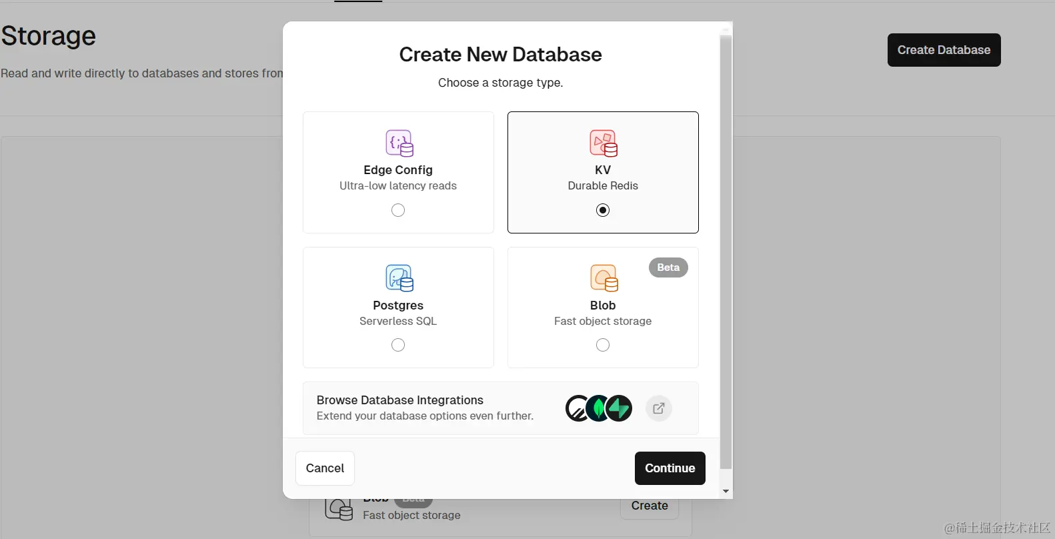Choose the Postgres radio button
1055x539 pixels.
coord(398,345)
